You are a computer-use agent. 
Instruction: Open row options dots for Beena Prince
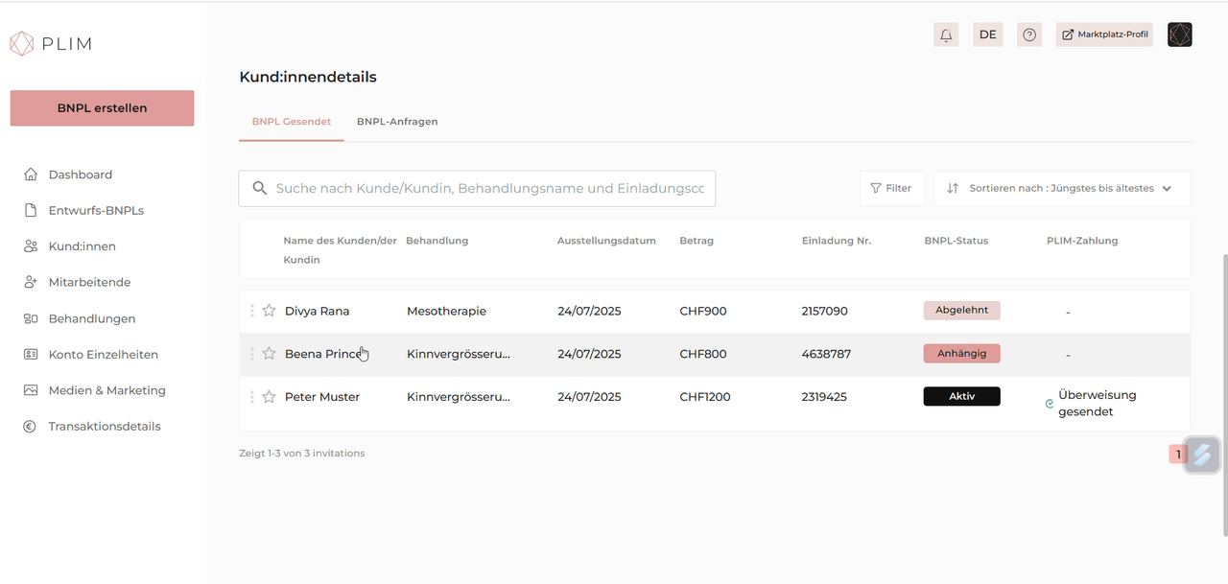point(252,354)
